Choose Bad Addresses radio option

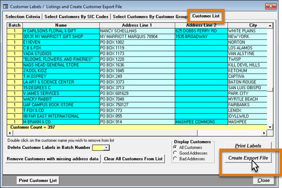(190, 159)
